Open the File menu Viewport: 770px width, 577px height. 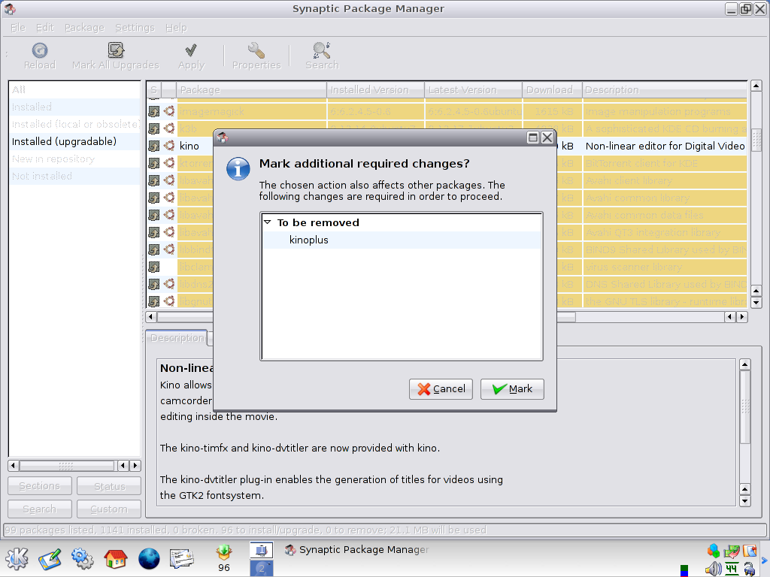point(18,28)
